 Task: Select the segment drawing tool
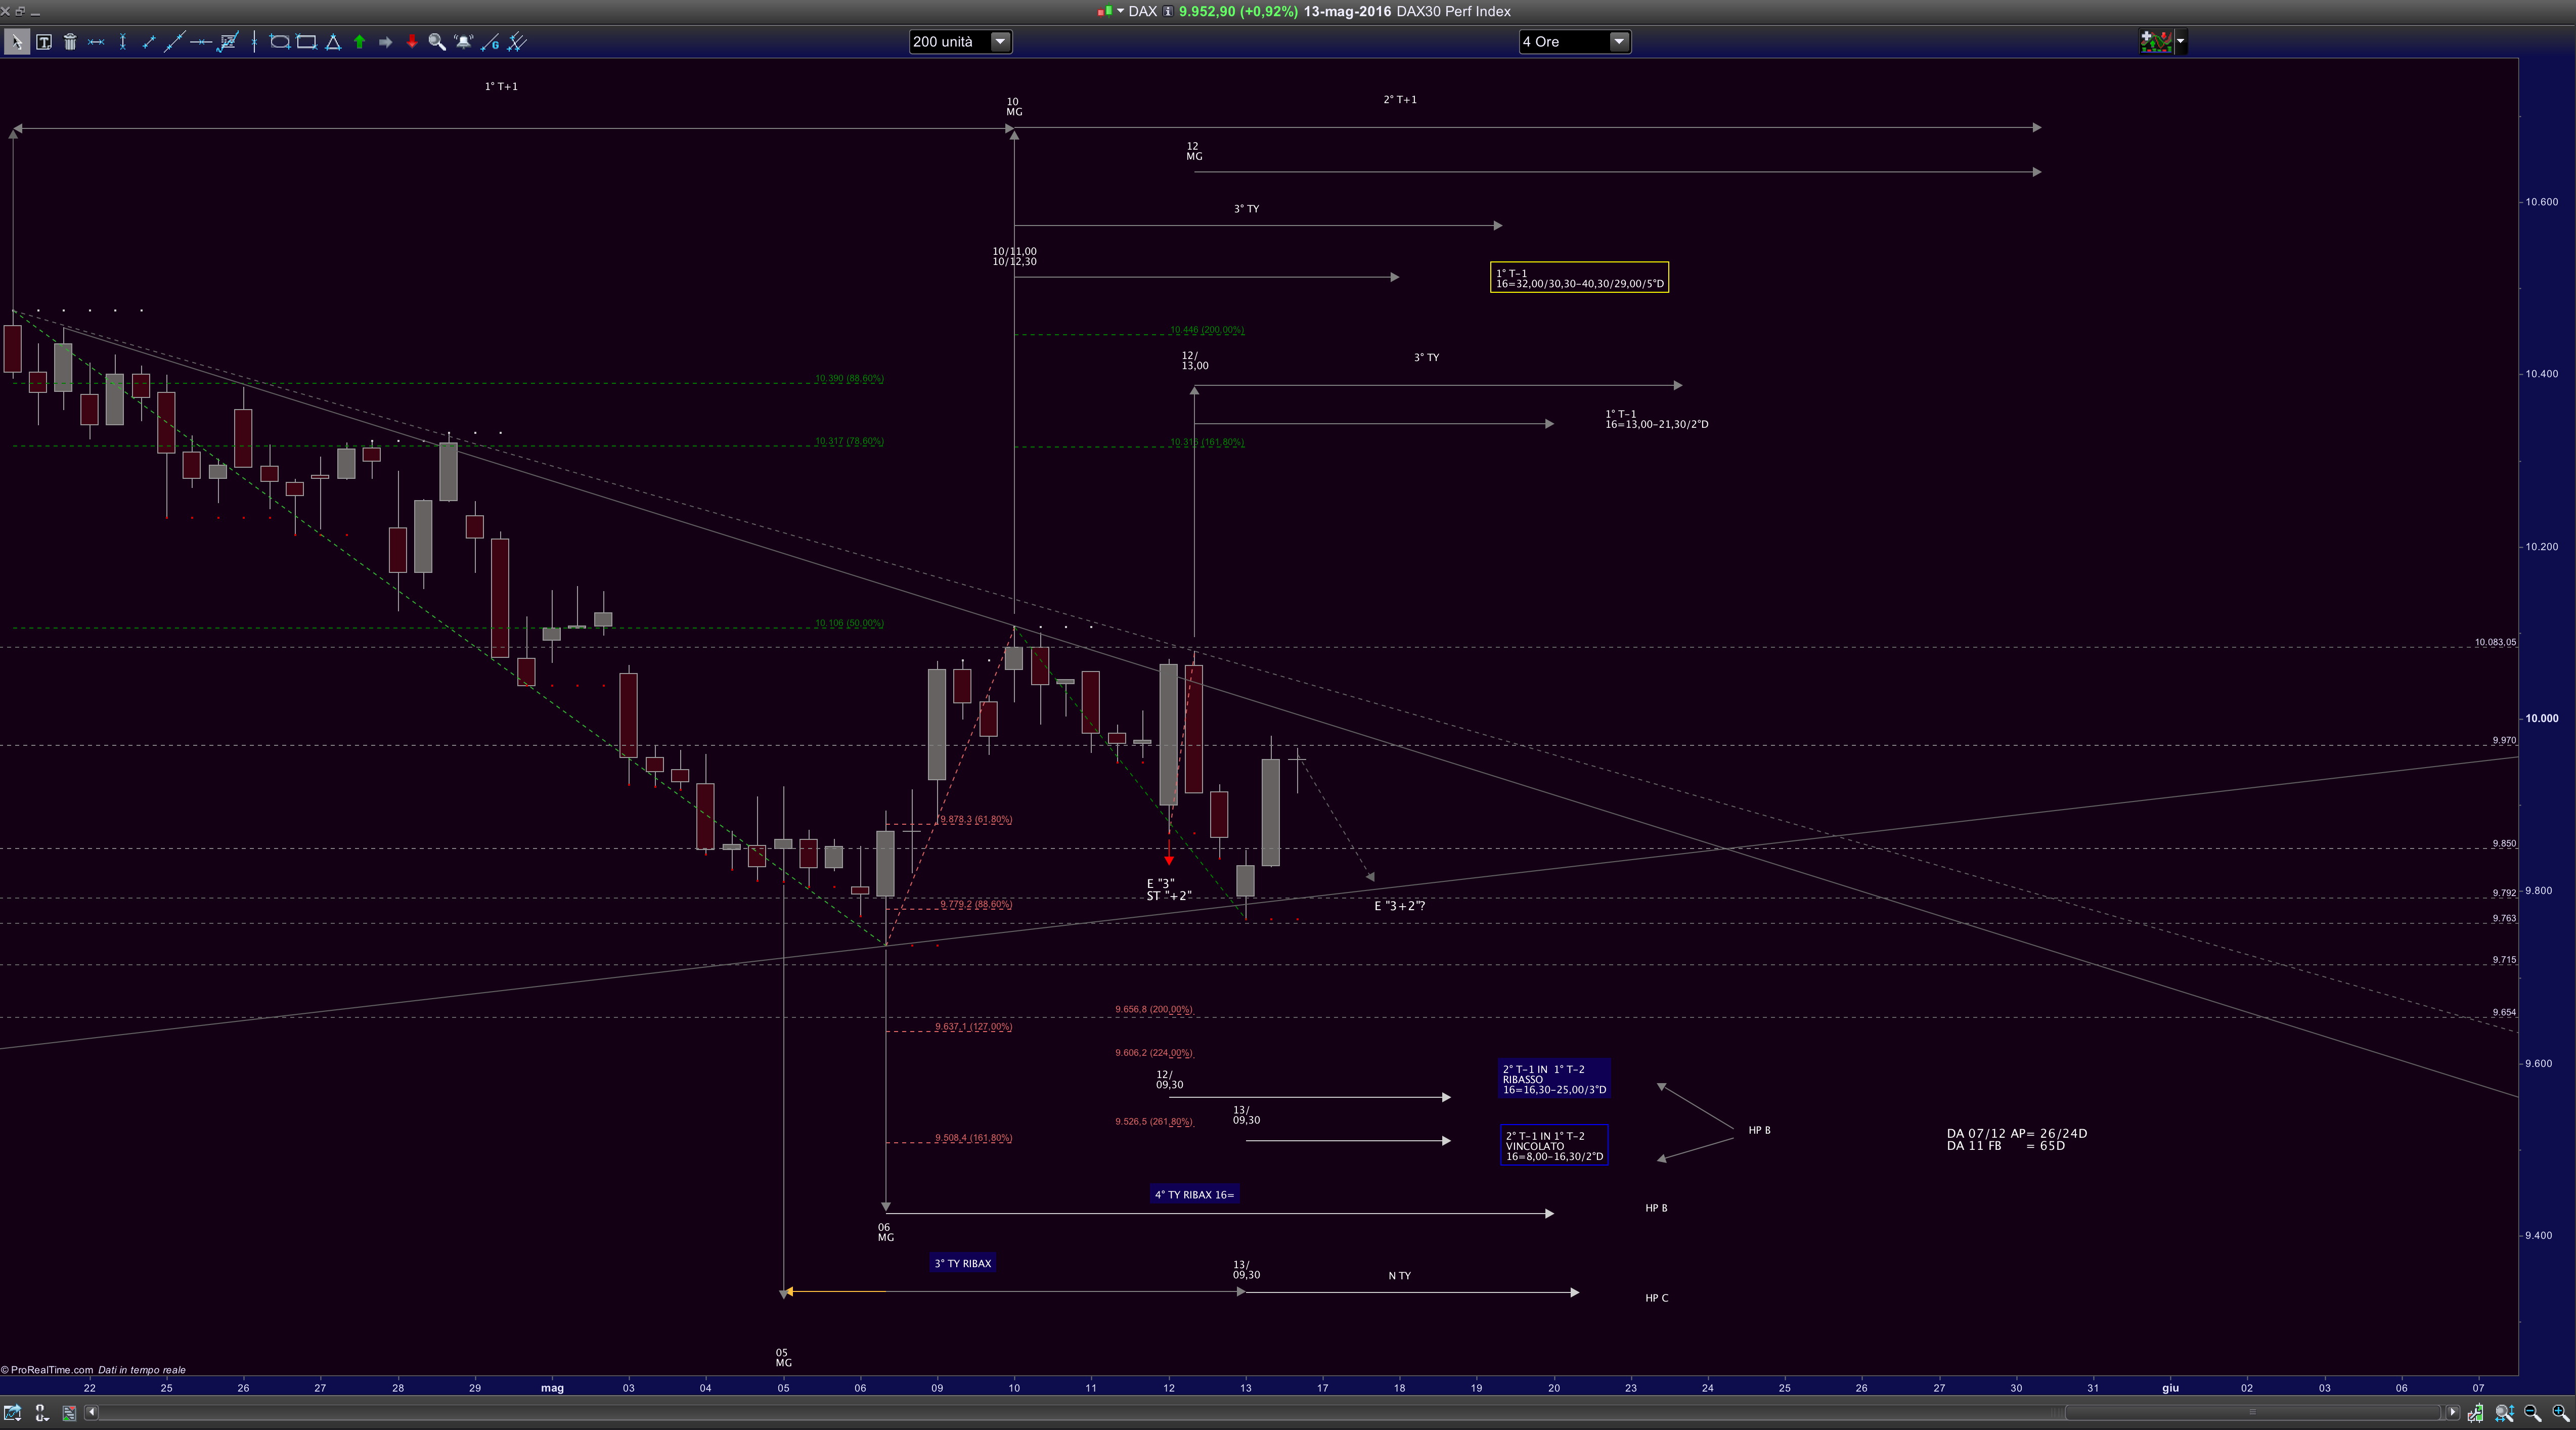(x=148, y=42)
